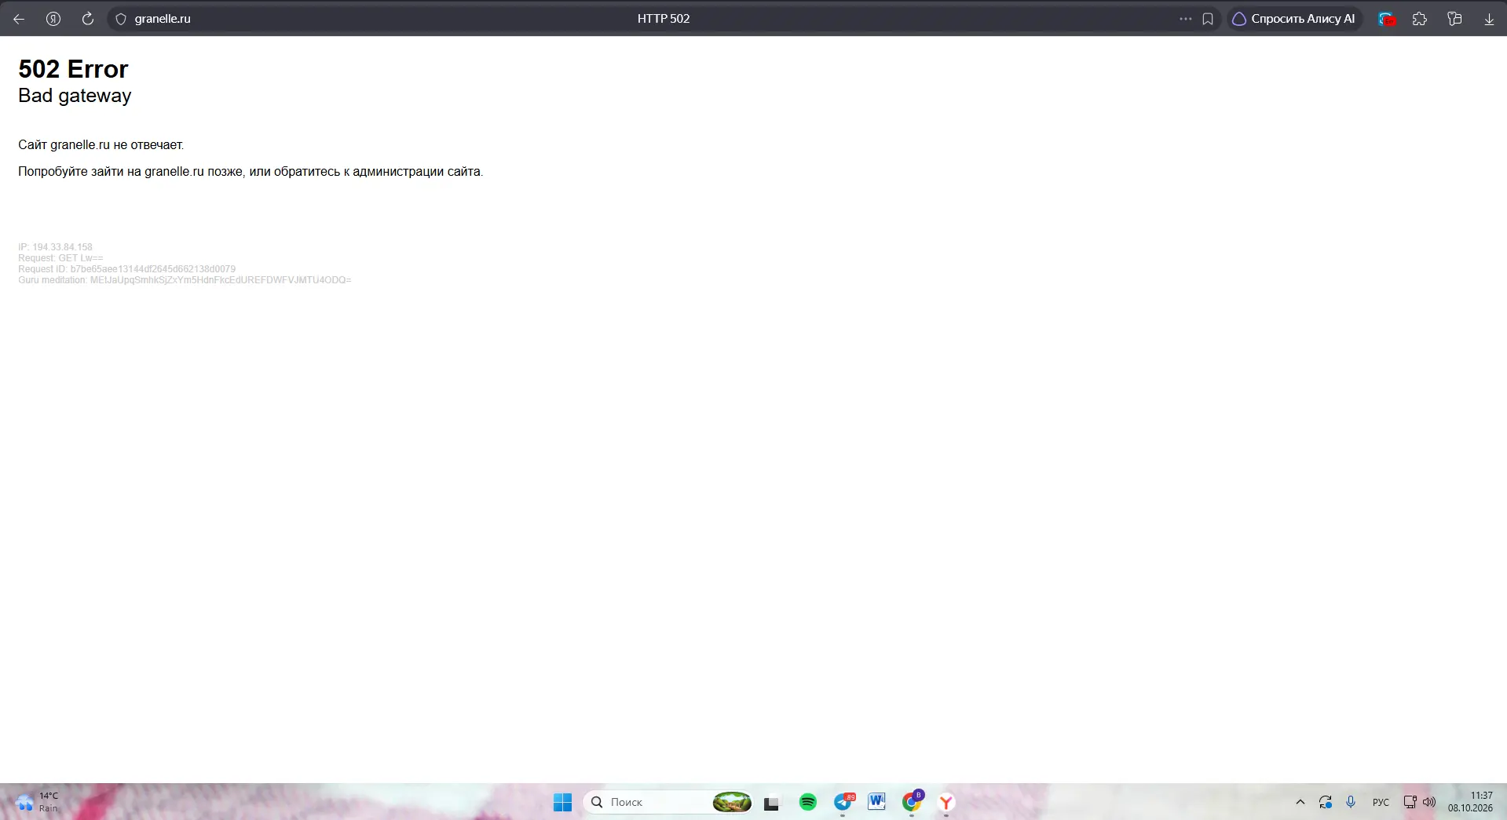Click the Request: GET line
Image resolution: width=1507 pixels, height=820 pixels.
pyautogui.click(x=60, y=258)
